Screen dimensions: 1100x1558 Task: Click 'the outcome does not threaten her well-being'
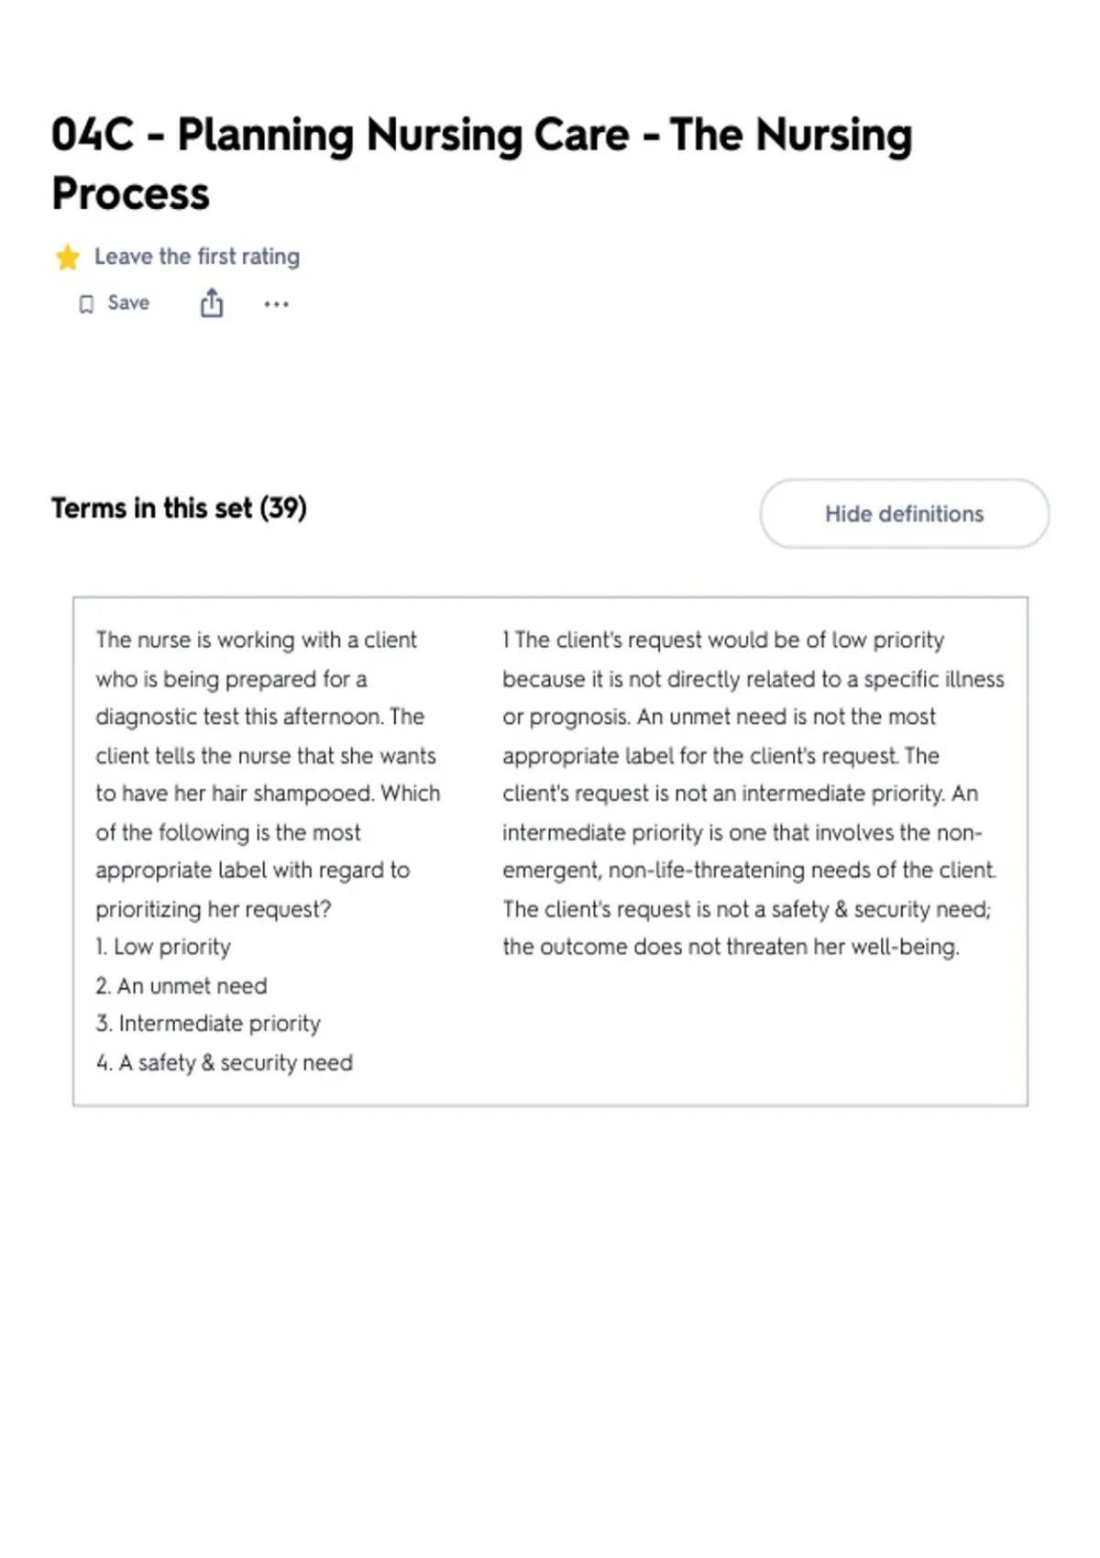731,947
